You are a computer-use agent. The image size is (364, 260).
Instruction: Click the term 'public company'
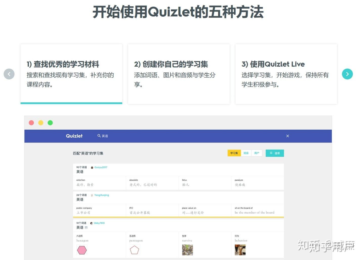click(84, 208)
